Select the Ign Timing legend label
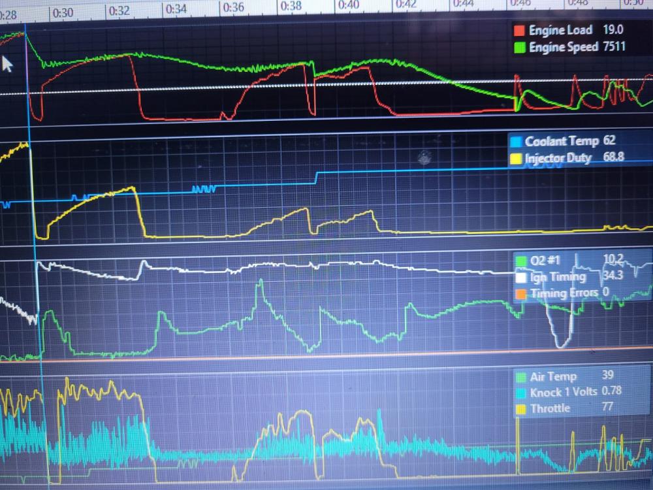Screen dimensions: 653x490 (x=558, y=277)
